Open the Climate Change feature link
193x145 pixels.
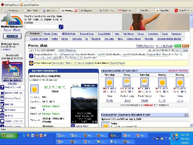coord(134,39)
